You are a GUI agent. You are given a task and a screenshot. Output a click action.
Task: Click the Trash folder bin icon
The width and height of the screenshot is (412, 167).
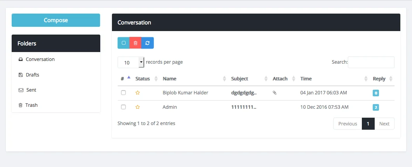tap(21, 105)
